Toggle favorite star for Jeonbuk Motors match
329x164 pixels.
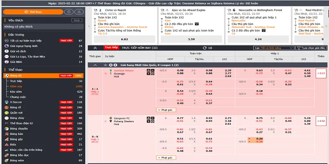[105, 73]
